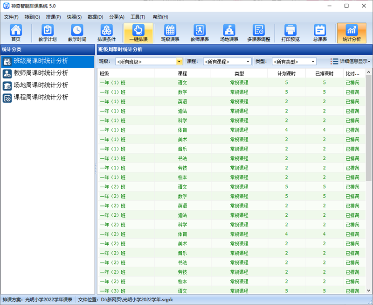Open the 首页 home toolbar icon
This screenshot has height=305, width=373.
click(16, 33)
